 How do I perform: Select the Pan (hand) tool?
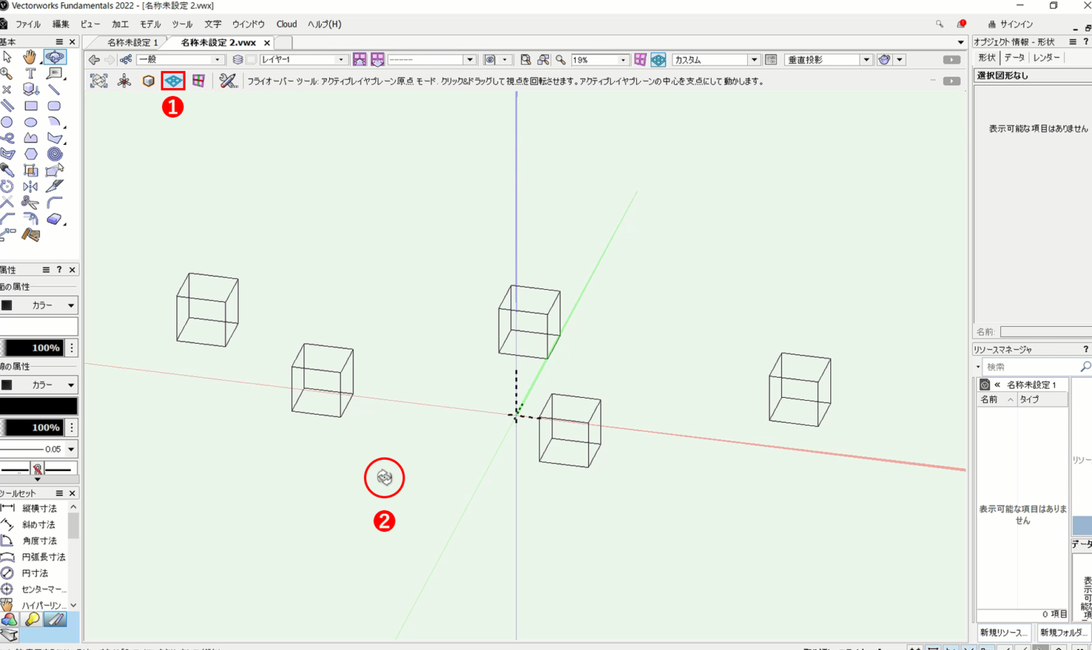point(30,57)
